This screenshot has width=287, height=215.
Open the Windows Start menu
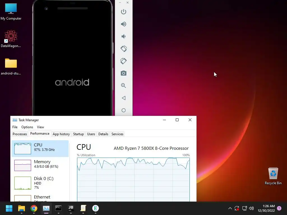(x=9, y=208)
